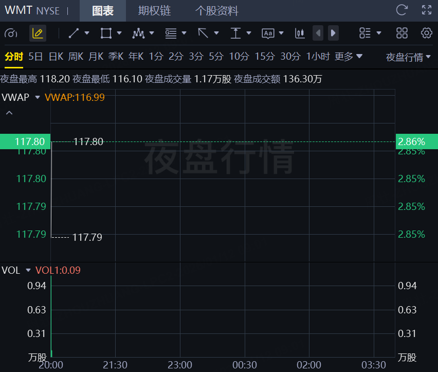Select the 月K timeframe

coord(96,57)
